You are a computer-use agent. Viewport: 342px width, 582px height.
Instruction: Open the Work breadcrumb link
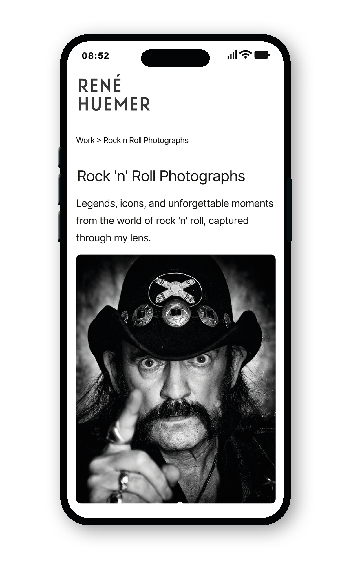point(85,140)
